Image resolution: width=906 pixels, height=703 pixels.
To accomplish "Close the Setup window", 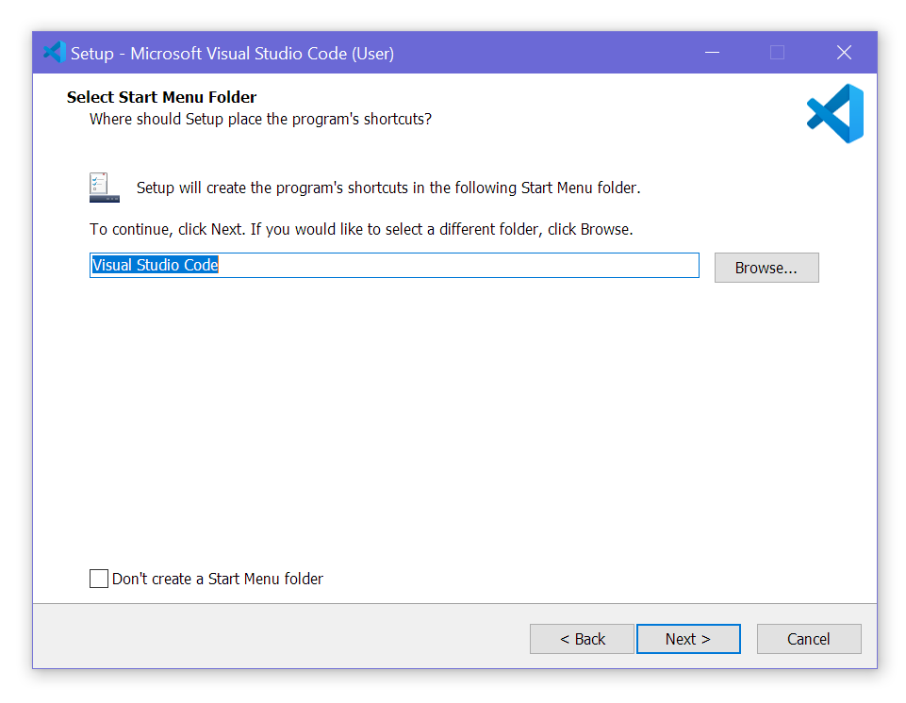I will pos(844,53).
